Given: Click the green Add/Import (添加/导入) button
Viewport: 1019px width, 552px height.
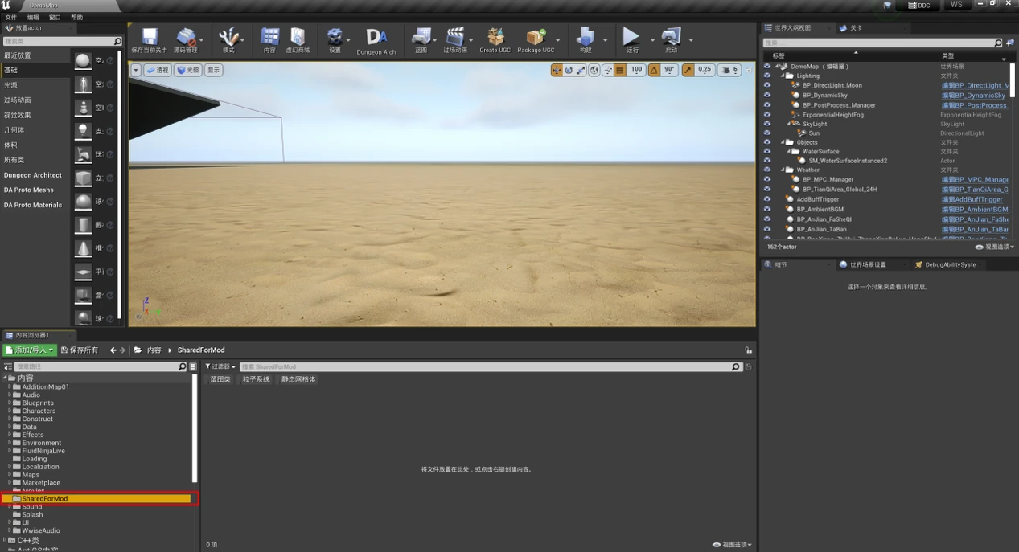Looking at the screenshot, I should tap(30, 350).
